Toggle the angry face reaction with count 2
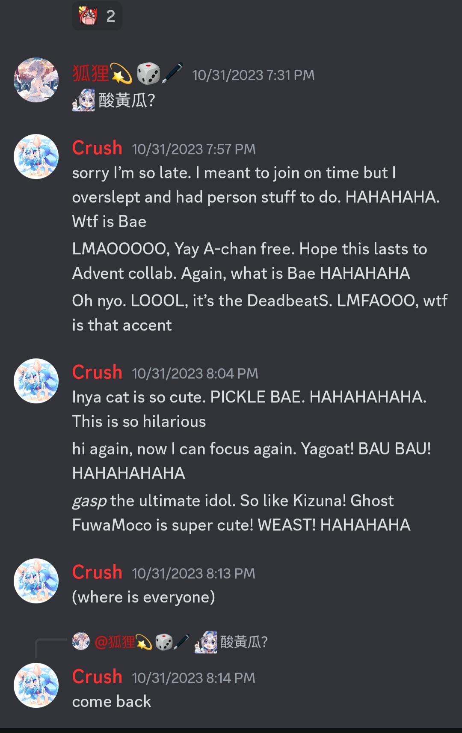The width and height of the screenshot is (462, 733). pos(97,16)
